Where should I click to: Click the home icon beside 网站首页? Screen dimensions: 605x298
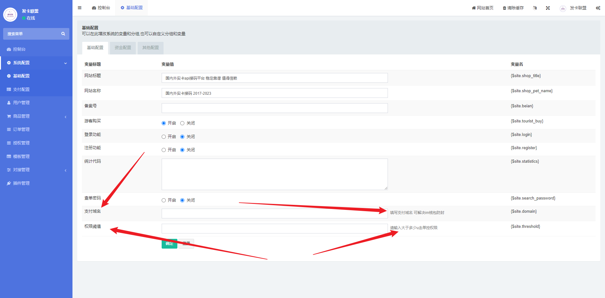tap(474, 8)
